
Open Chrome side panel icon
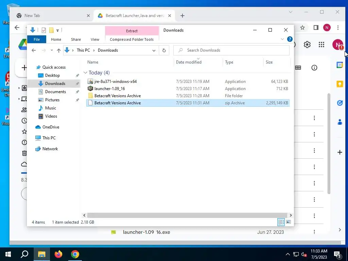tap(316, 28)
